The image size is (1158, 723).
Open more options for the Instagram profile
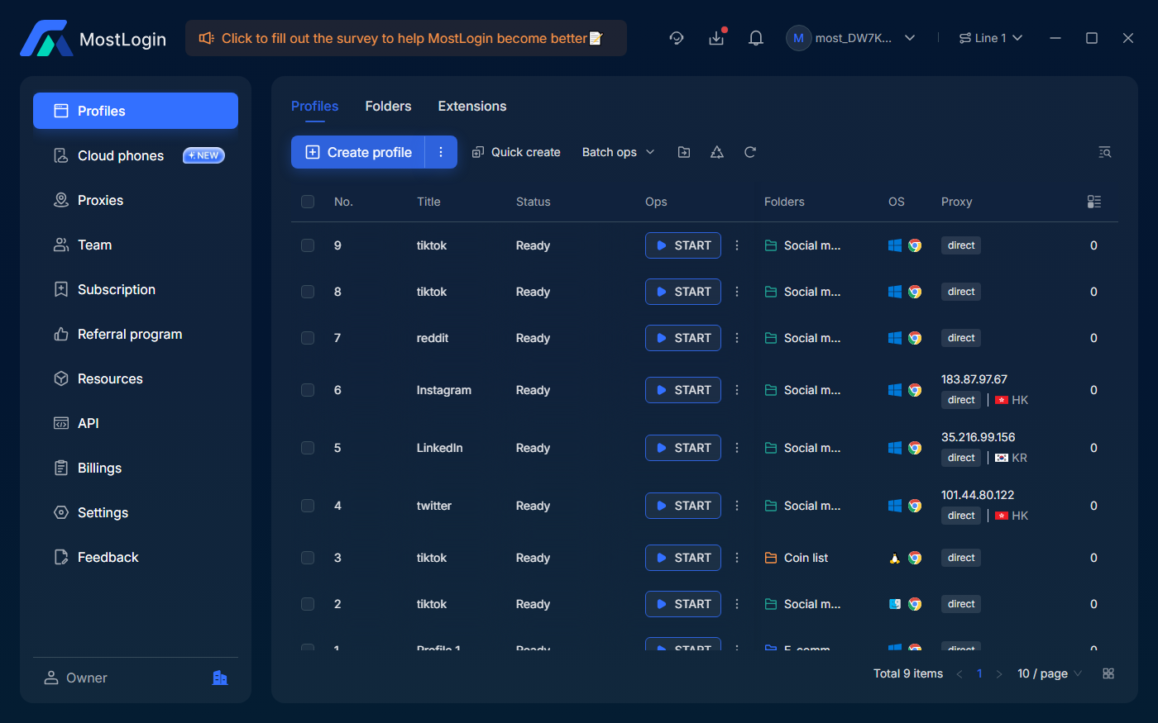(737, 390)
